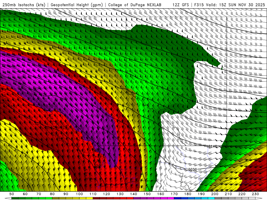Screen dimensions: 267x200
Task: Click the 190 knot legend label
Action: pos(201,194)
